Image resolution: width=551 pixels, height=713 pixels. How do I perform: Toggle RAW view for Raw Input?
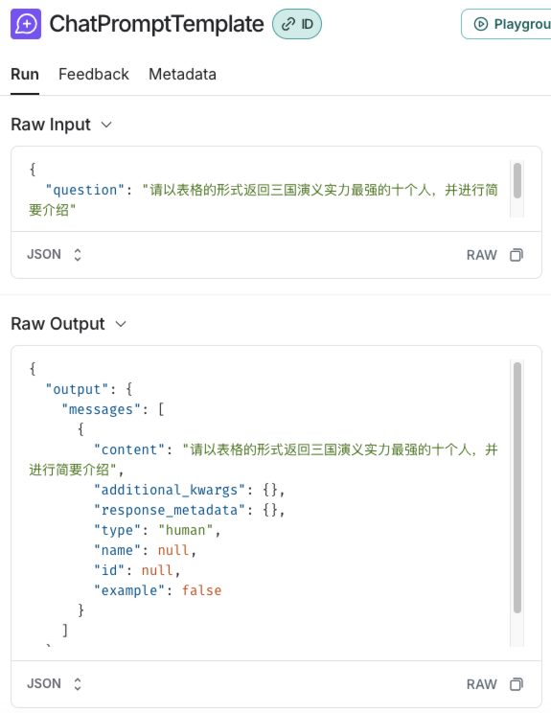coord(481,255)
